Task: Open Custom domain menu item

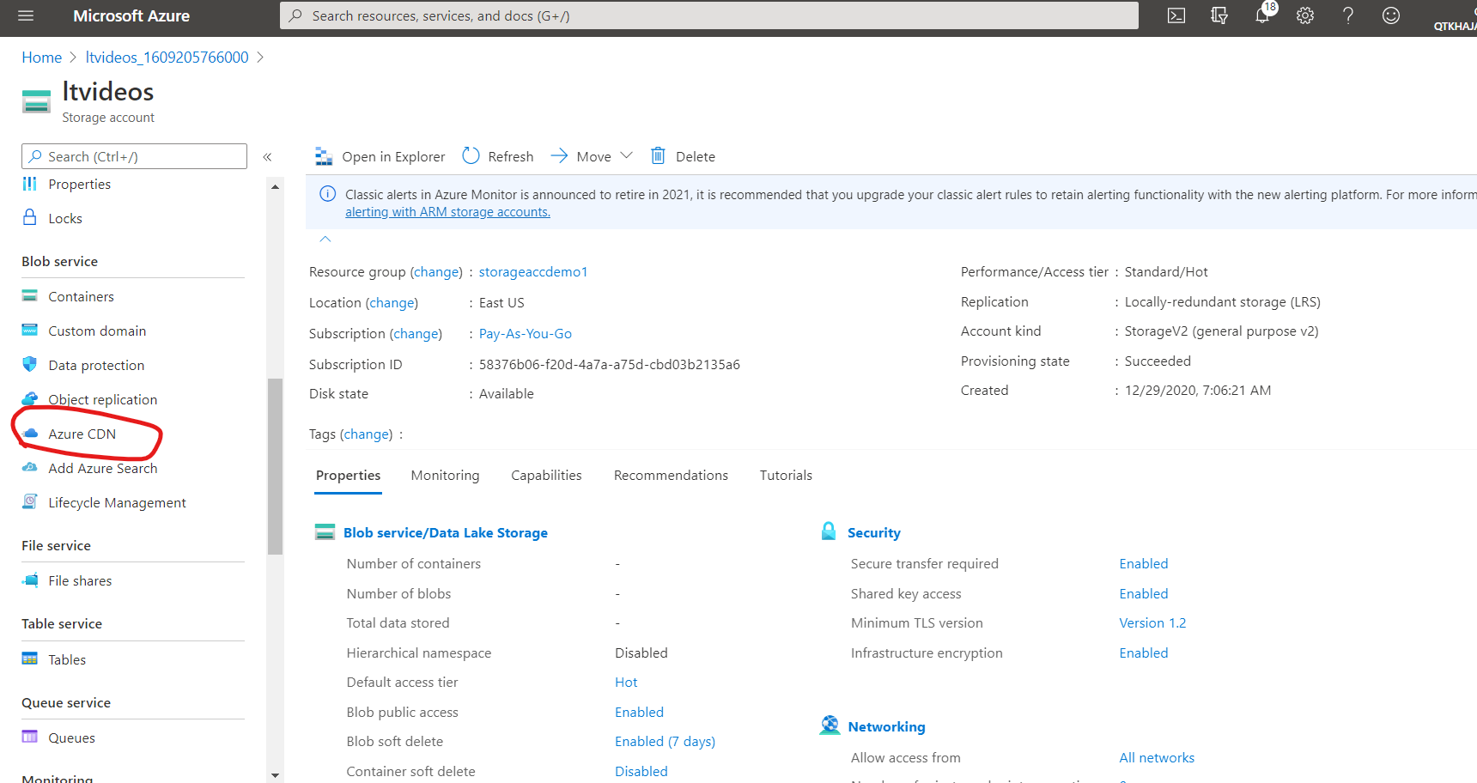Action: click(97, 331)
